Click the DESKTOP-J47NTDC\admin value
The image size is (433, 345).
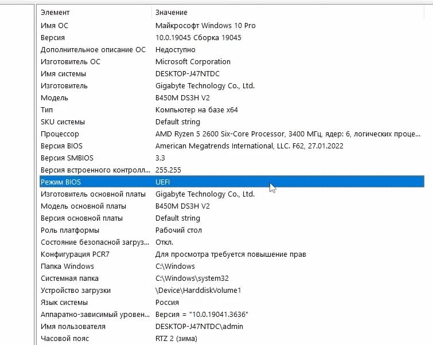[x=200, y=327]
